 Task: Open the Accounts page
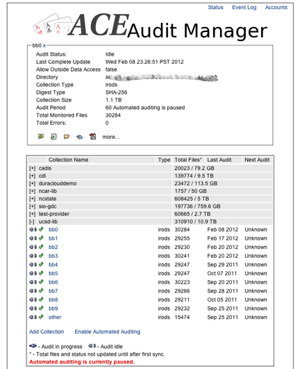(x=276, y=7)
